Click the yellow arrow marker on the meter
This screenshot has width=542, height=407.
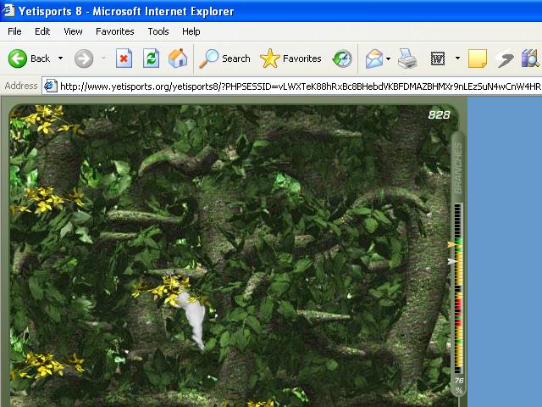coord(451,245)
